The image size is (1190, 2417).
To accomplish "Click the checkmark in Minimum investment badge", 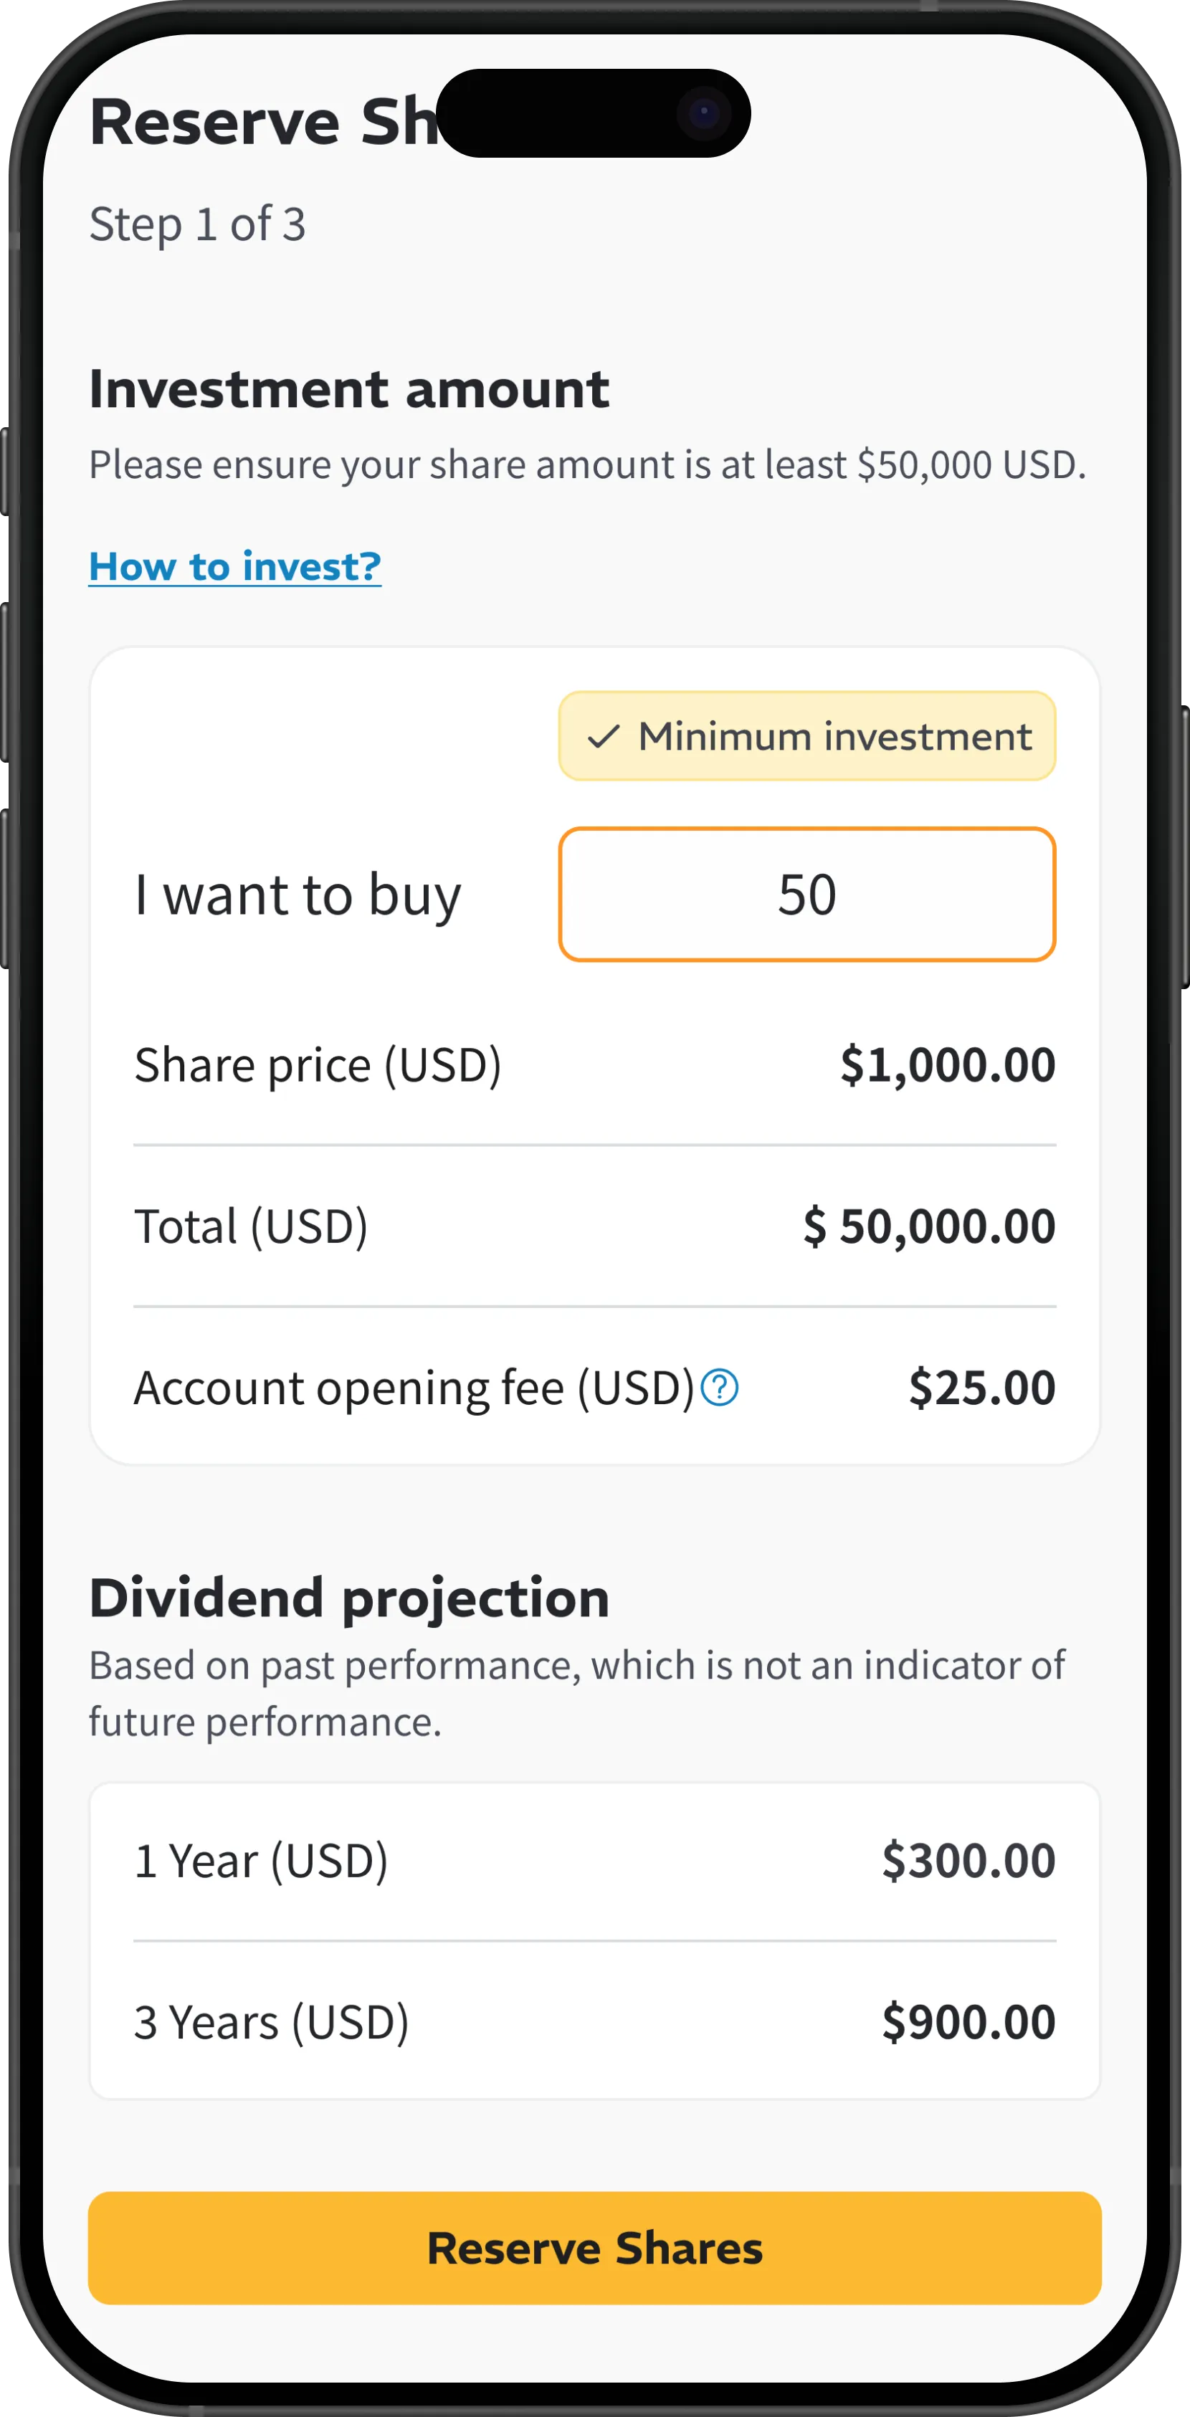I will coord(604,737).
